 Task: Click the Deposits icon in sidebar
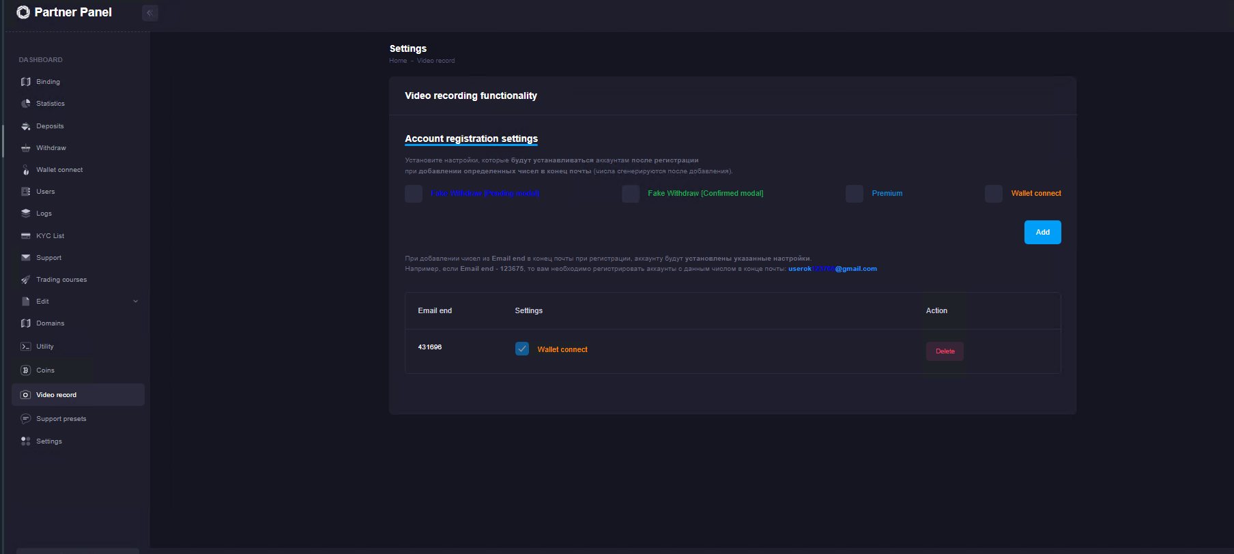[x=26, y=126]
